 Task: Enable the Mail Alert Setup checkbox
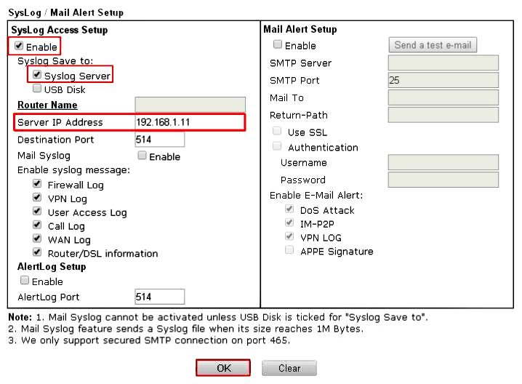(277, 45)
